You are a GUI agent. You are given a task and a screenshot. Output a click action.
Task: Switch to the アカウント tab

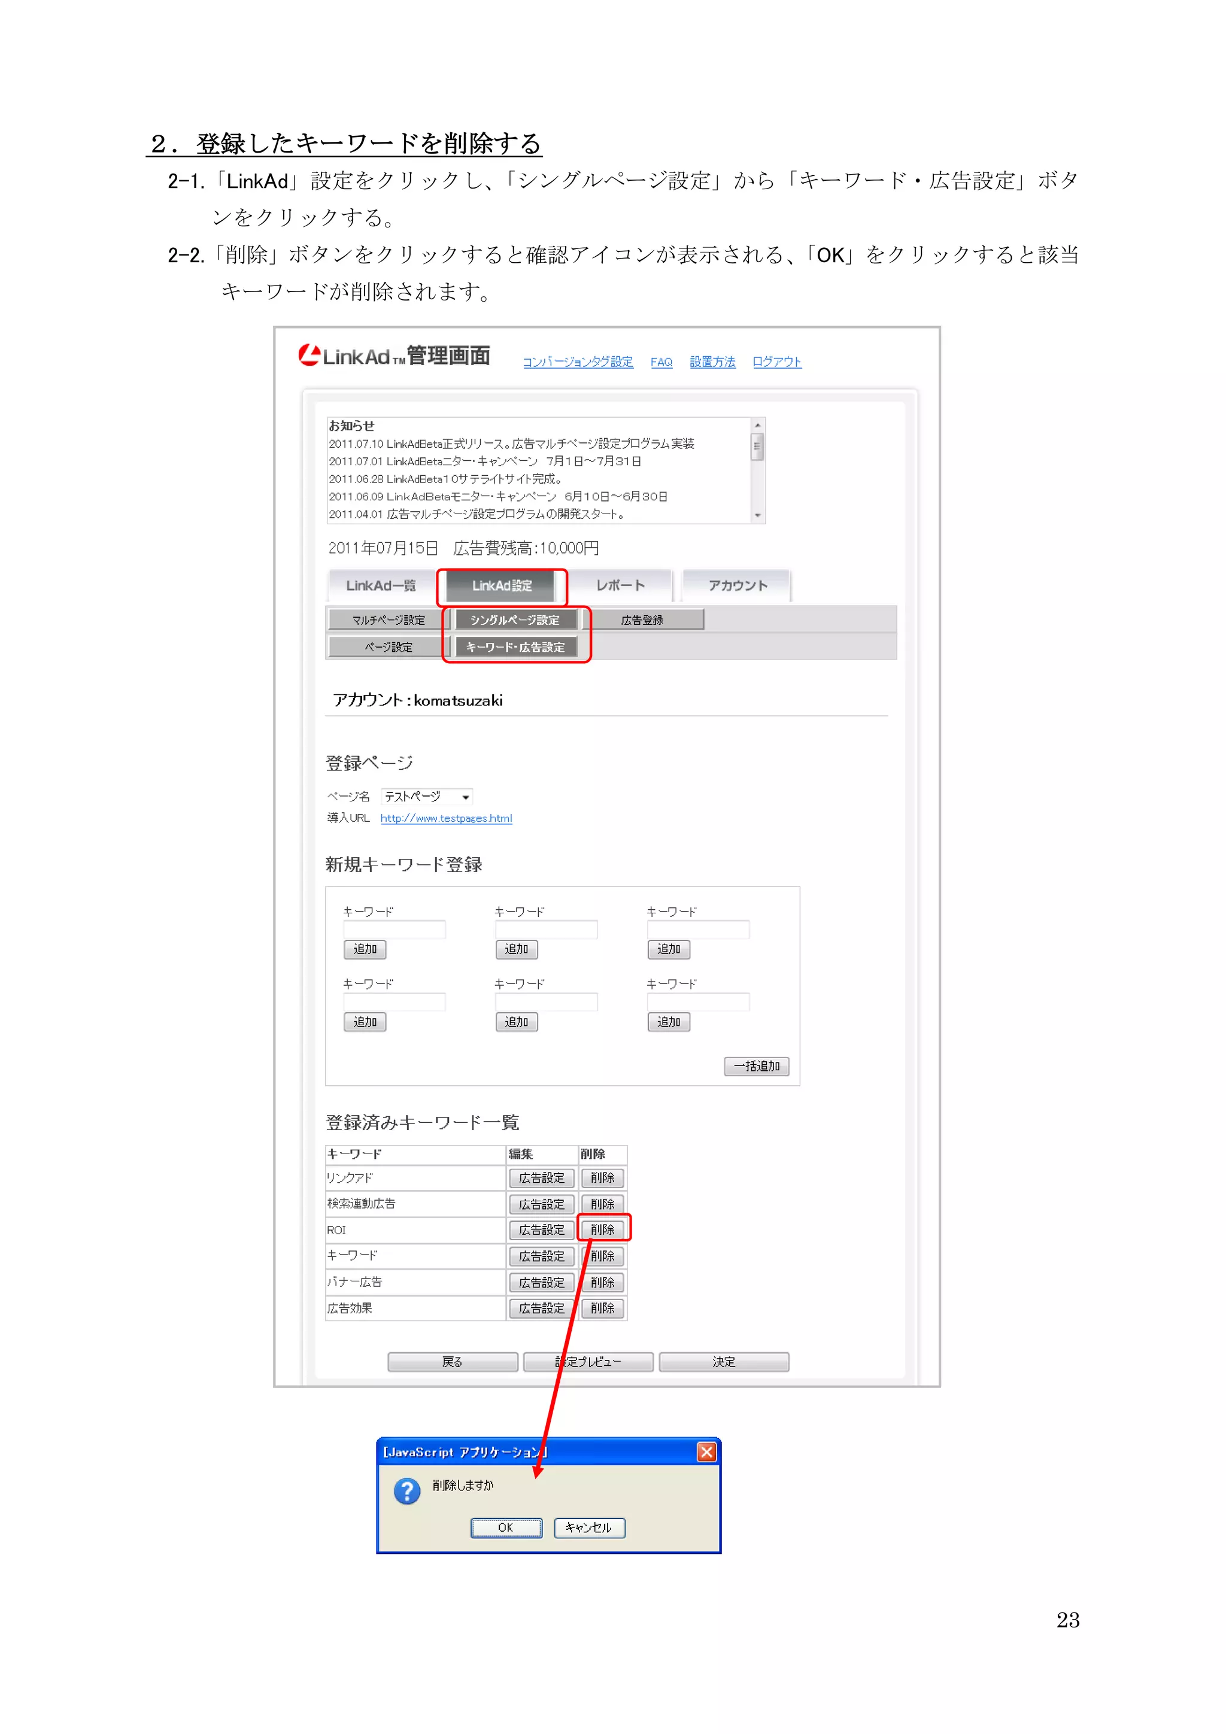click(738, 585)
